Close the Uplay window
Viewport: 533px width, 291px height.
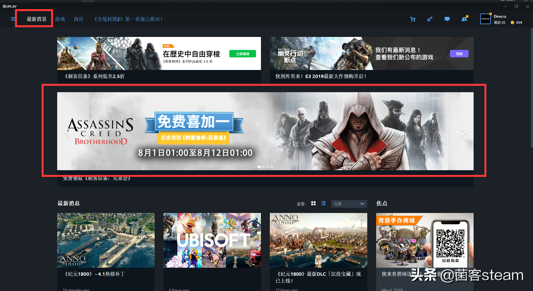[x=527, y=6]
